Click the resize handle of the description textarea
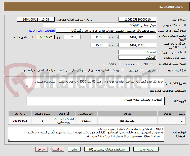Image resolution: width=190 pixels, height=156 pixels. tap(27, 86)
